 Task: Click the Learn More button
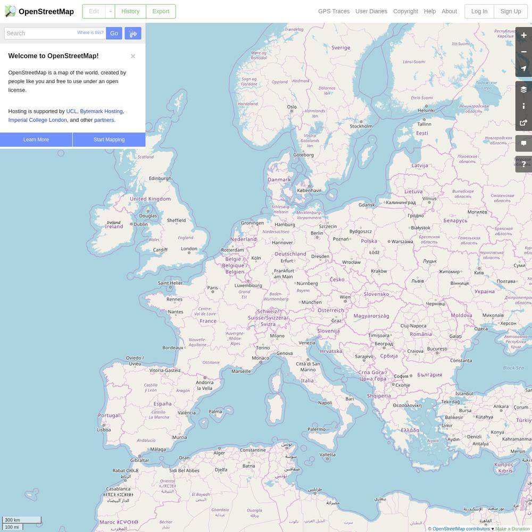pyautogui.click(x=36, y=140)
